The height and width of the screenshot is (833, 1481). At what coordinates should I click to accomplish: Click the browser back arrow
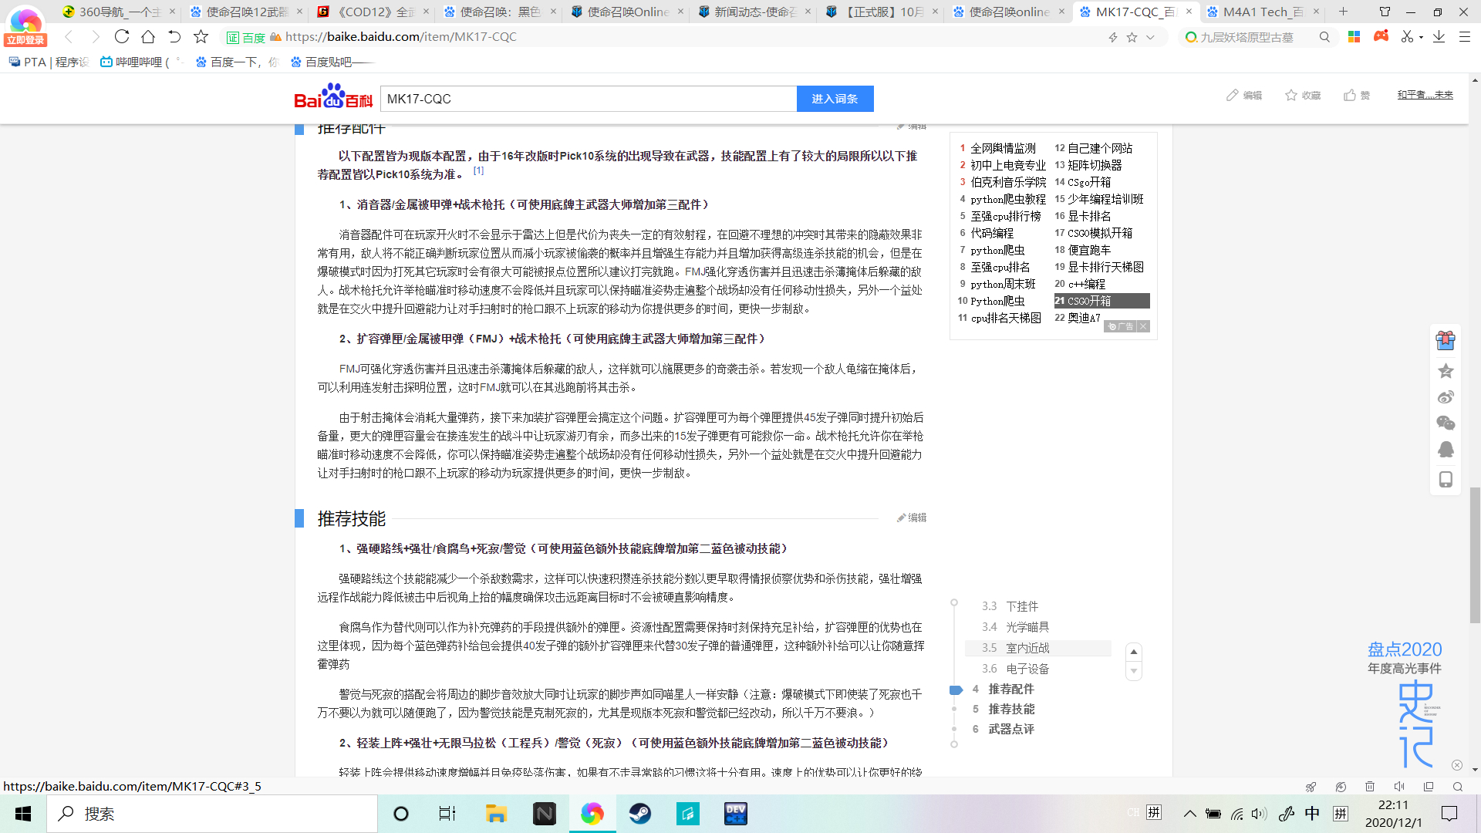(x=69, y=36)
